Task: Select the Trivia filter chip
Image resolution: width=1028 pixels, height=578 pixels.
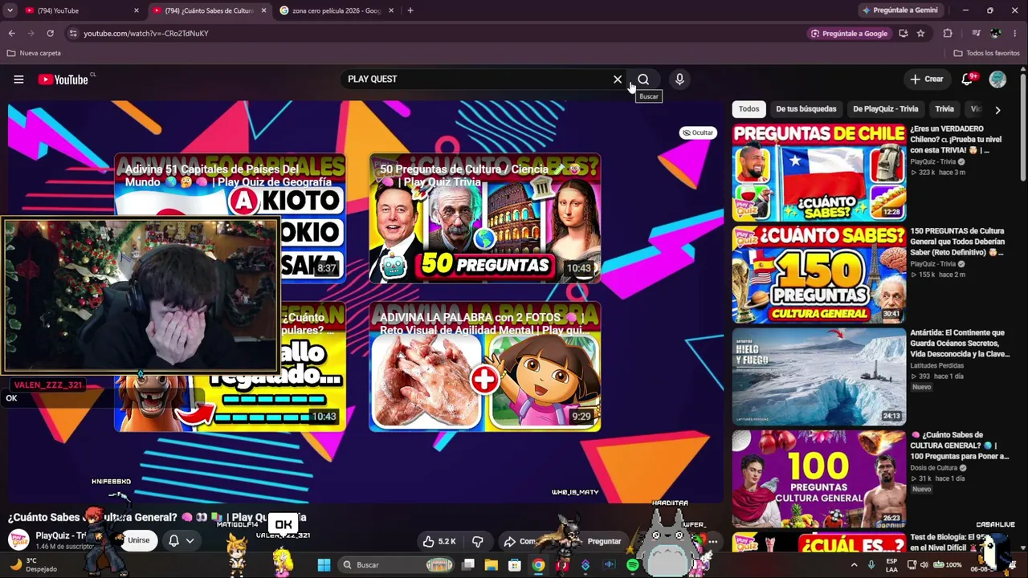Action: 944,109
